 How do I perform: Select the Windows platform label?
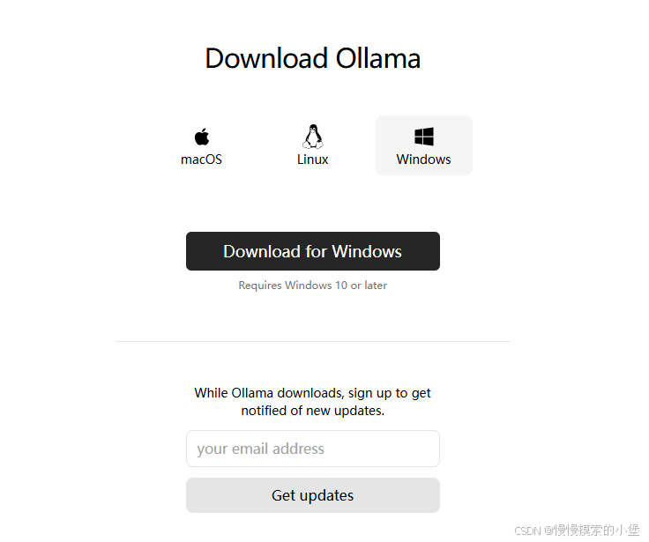(x=424, y=160)
